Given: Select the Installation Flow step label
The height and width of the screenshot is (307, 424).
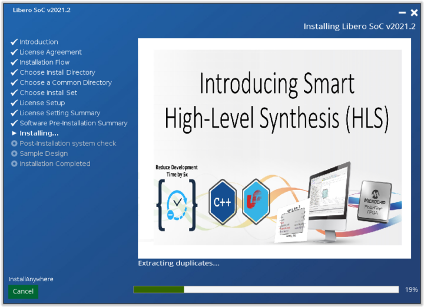Looking at the screenshot, I should click(x=45, y=62).
